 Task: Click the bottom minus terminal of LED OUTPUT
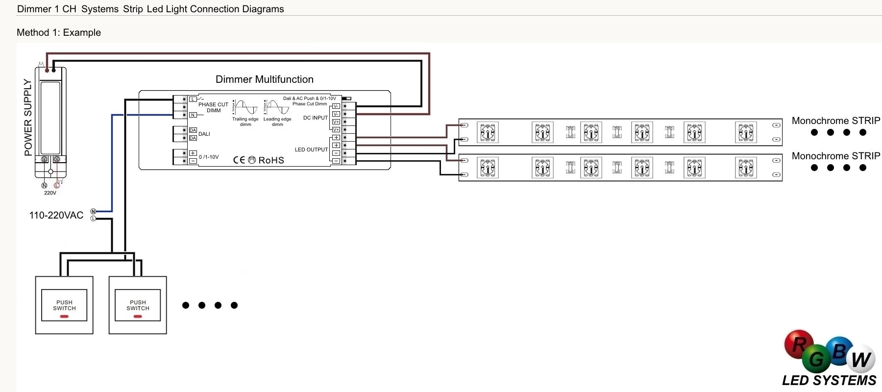click(336, 161)
